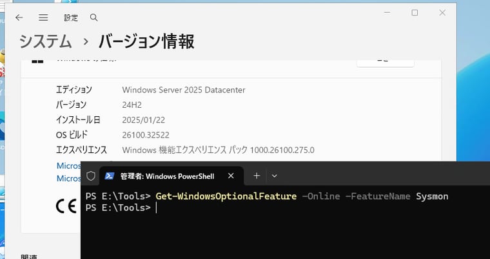Click the -FeatureName parameter in the terminal
The width and height of the screenshot is (490, 259).
point(378,196)
